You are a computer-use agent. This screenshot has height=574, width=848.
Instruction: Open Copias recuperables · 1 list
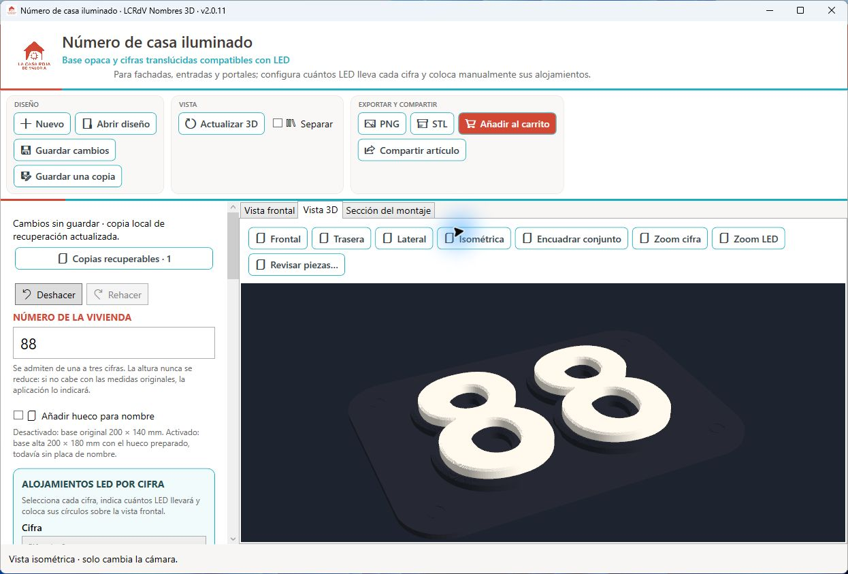[x=114, y=259]
